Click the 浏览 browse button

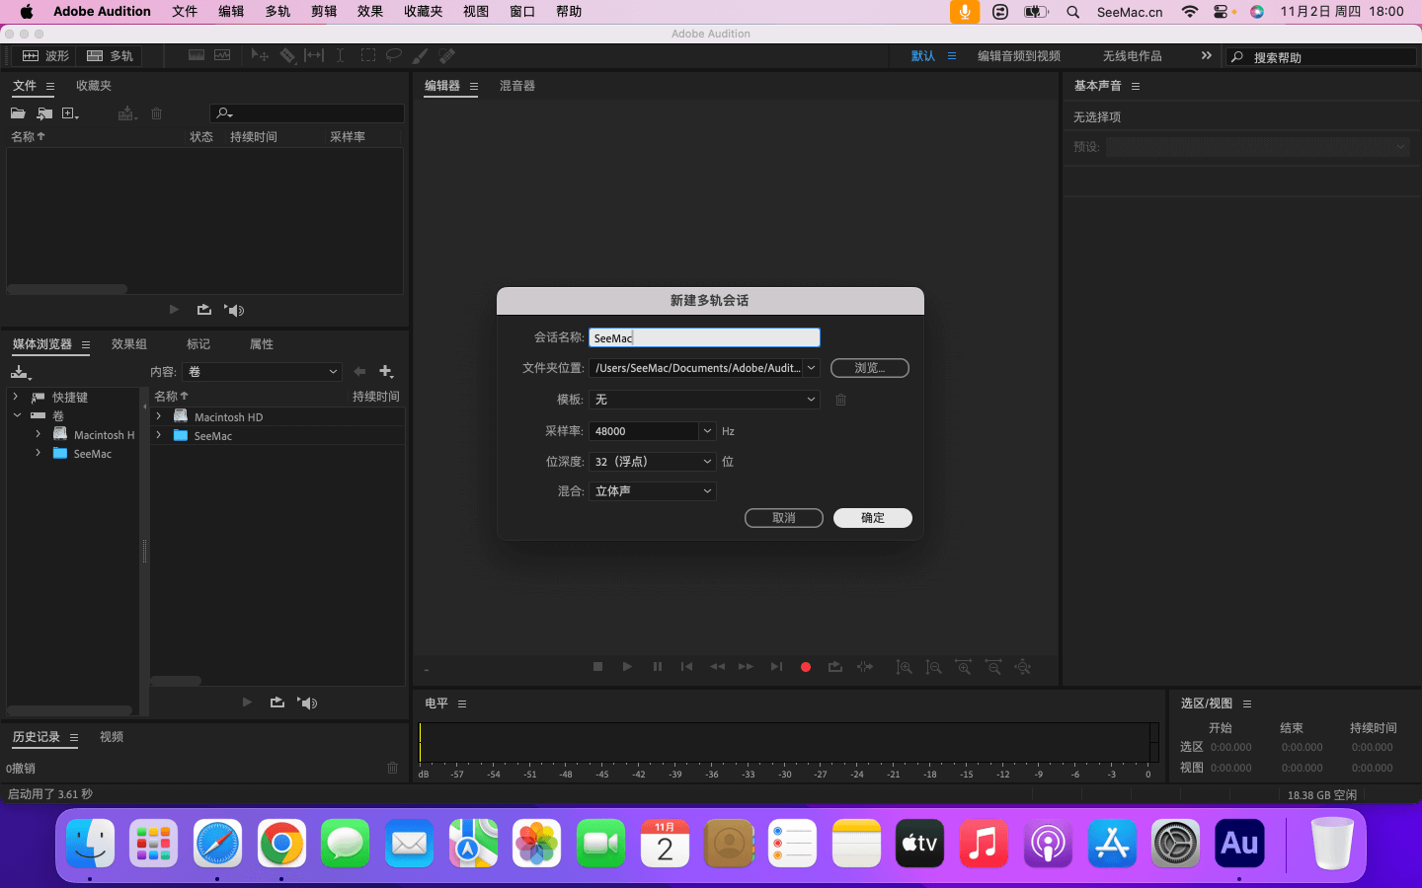[x=869, y=368]
